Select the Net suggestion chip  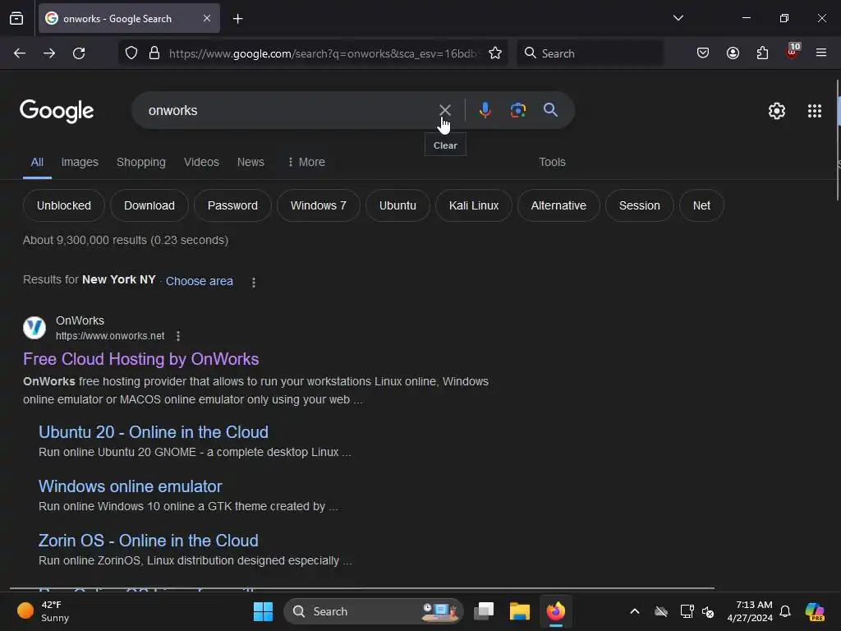701,205
